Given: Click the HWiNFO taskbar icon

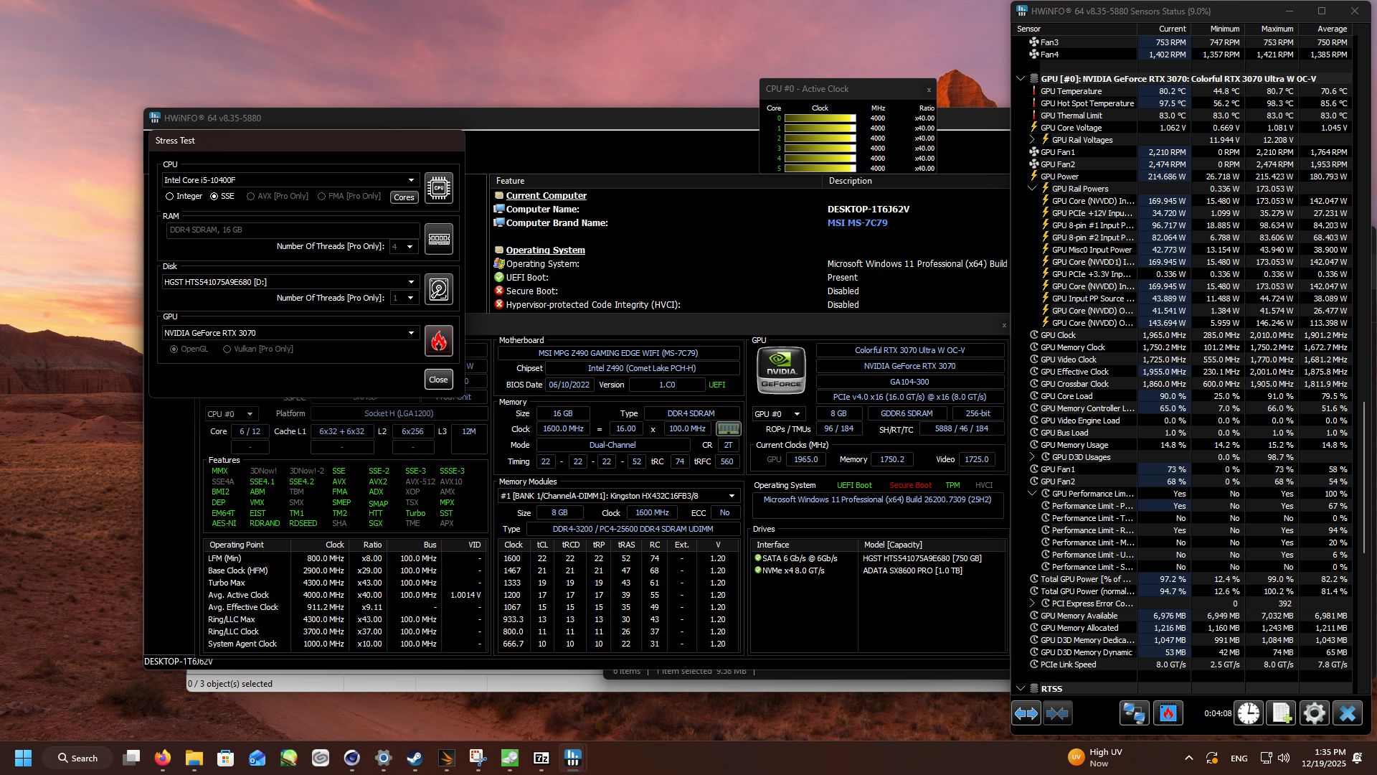Looking at the screenshot, I should pos(573,758).
